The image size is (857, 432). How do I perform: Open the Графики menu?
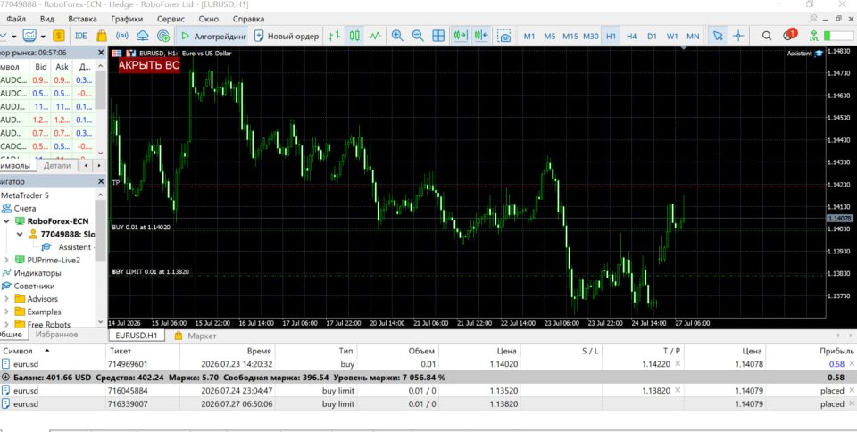[x=127, y=19]
